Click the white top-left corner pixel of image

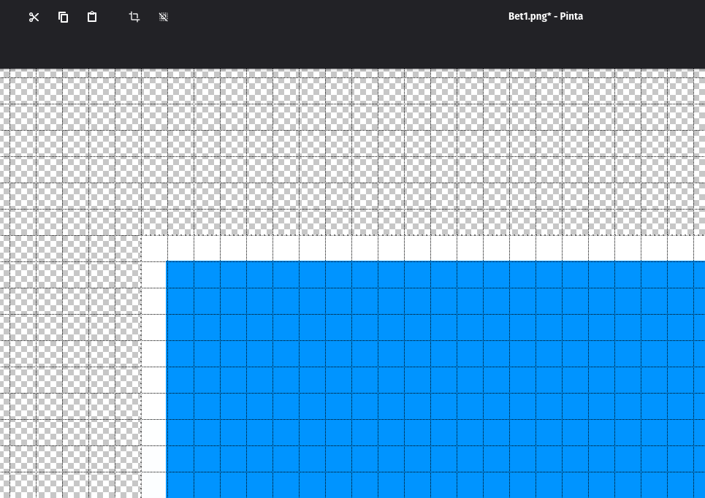point(154,248)
